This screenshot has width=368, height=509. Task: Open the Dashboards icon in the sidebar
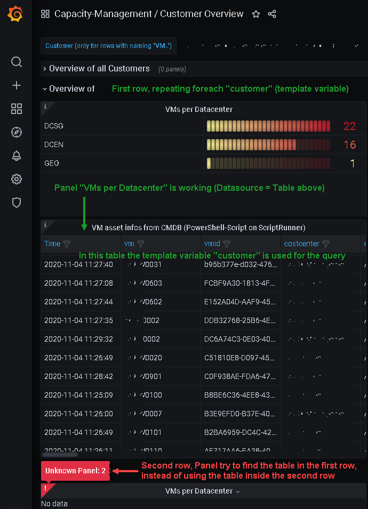tap(16, 109)
